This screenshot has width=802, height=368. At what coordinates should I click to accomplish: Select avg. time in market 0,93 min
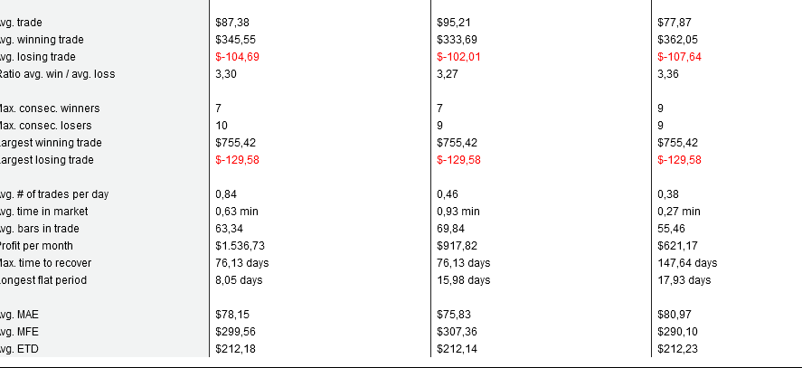[458, 212]
